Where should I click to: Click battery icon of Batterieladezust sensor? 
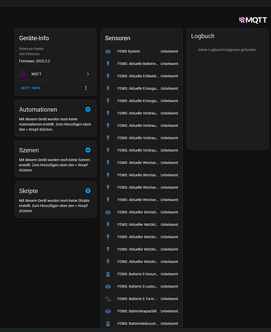(x=108, y=324)
